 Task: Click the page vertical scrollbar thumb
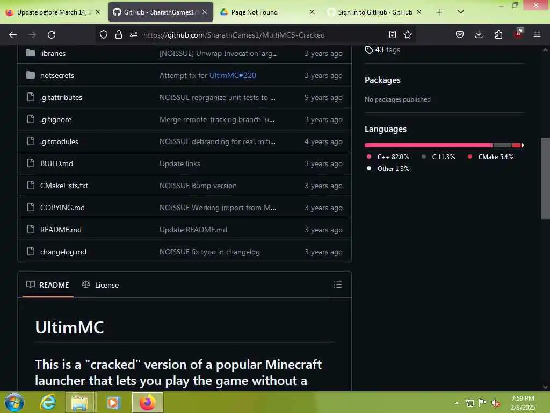(x=545, y=179)
